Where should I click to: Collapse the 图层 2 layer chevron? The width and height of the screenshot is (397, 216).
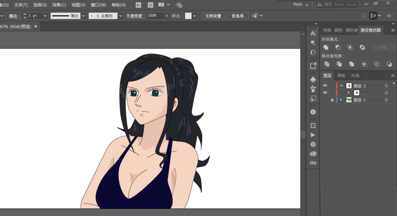click(341, 86)
